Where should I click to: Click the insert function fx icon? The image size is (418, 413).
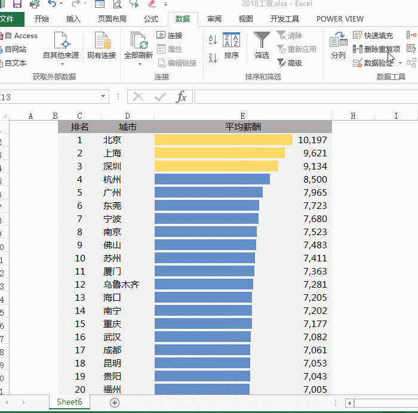[182, 97]
